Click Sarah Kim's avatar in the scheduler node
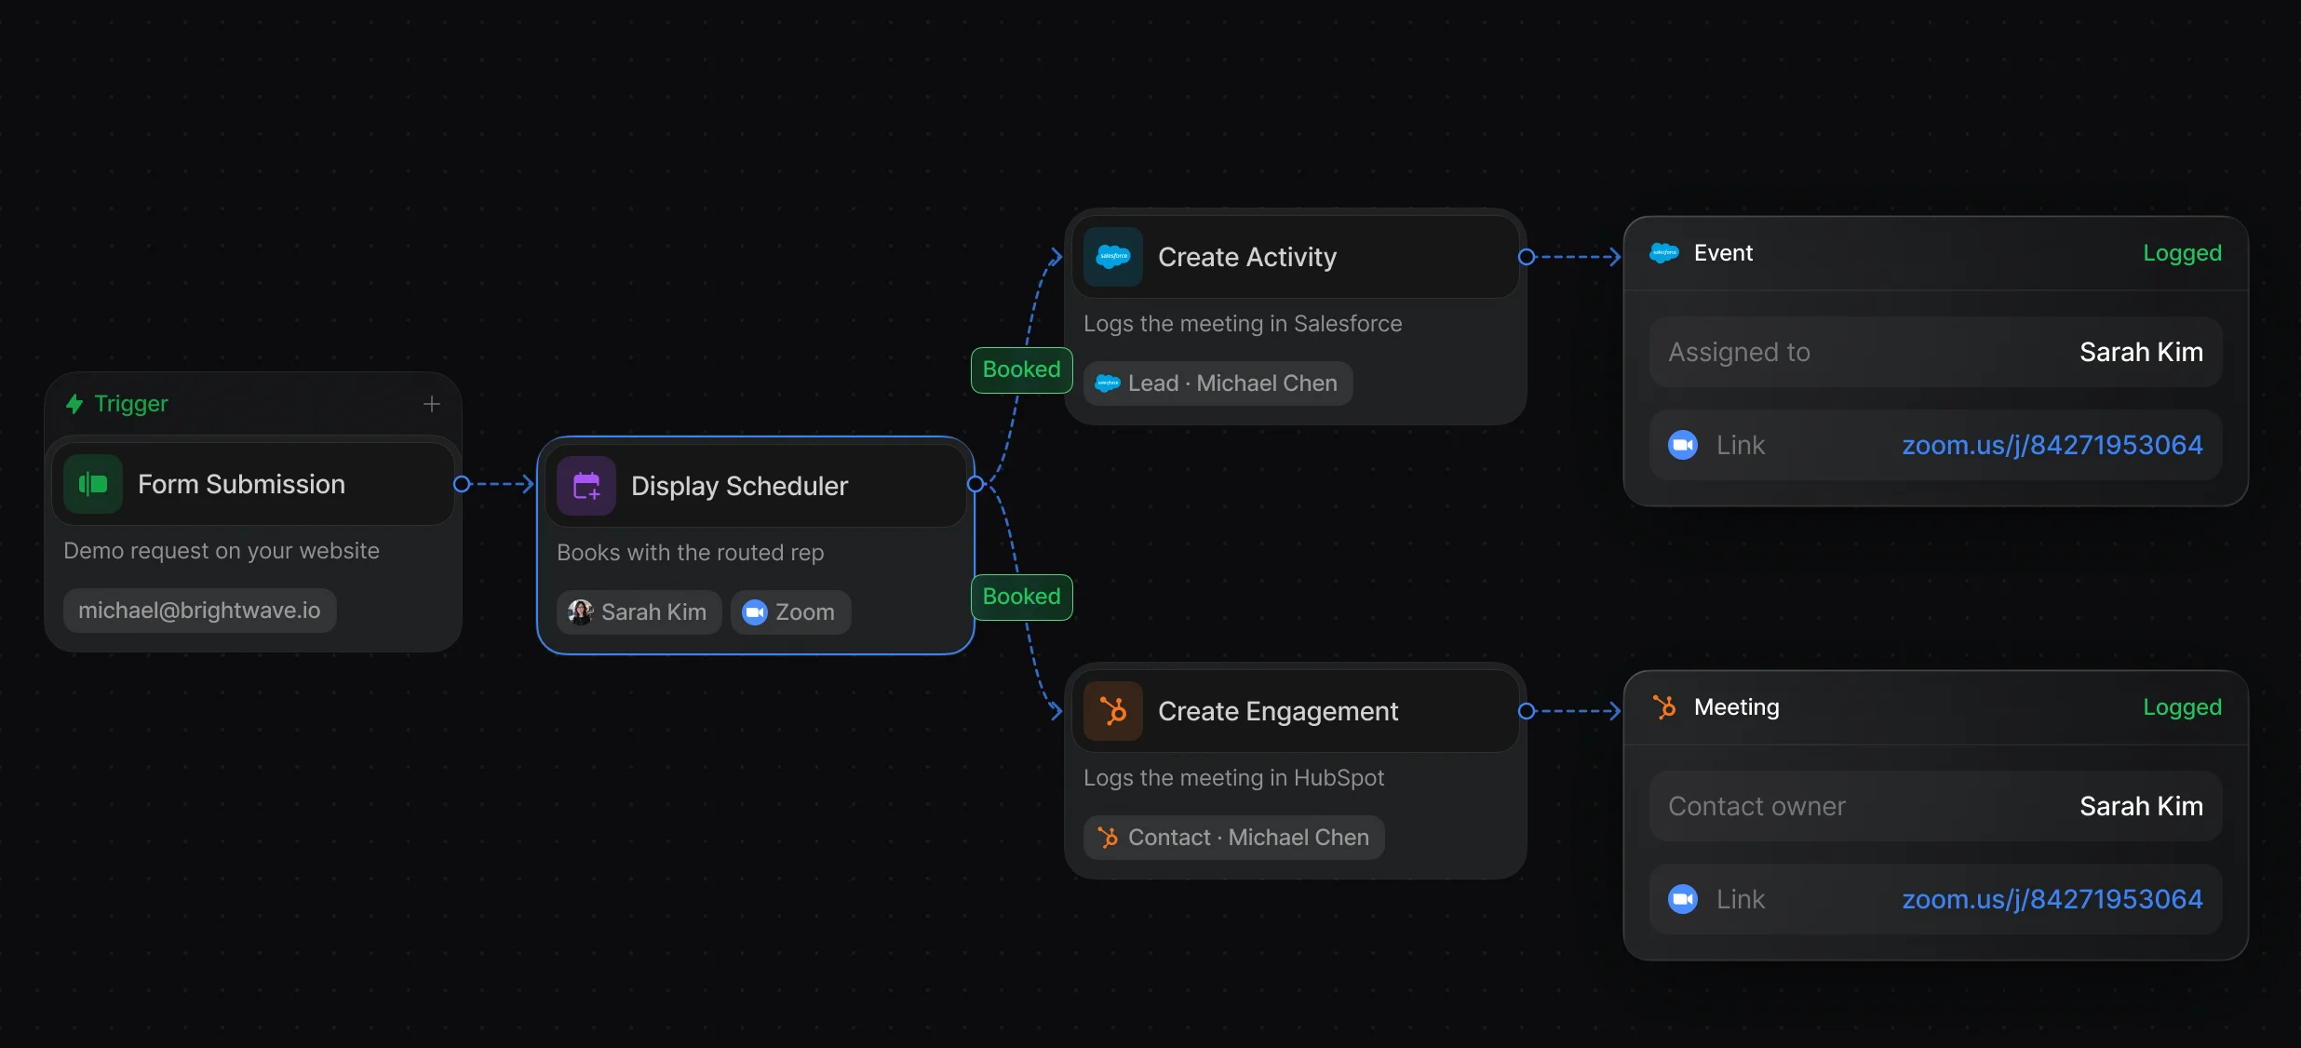2301x1048 pixels. pos(581,611)
